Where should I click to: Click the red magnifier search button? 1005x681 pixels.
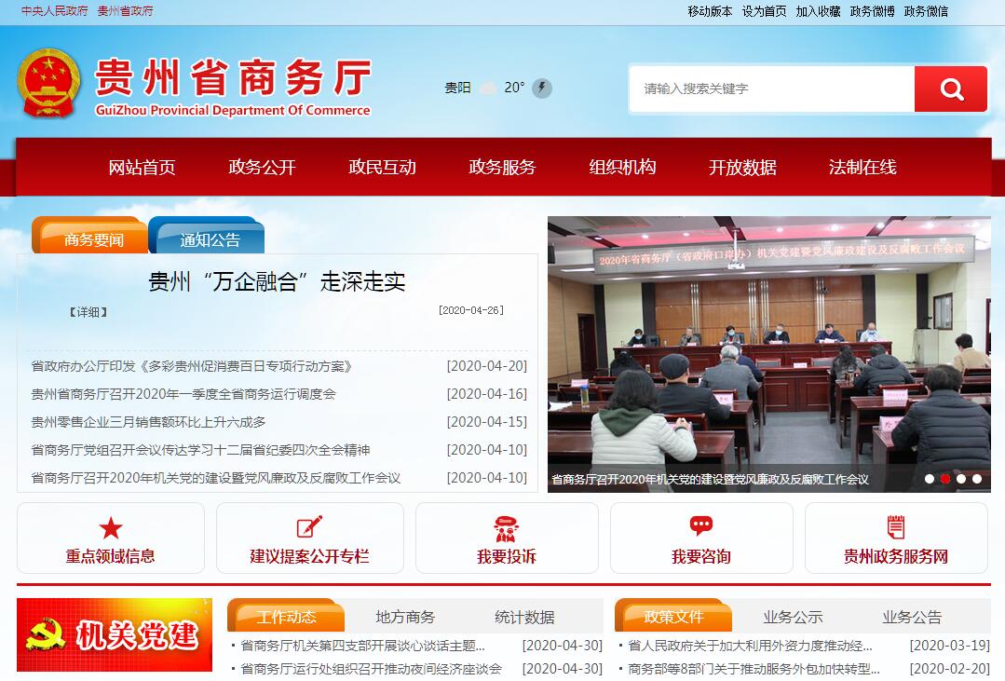click(950, 89)
